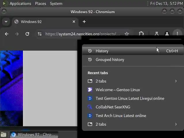The width and height of the screenshot is (184, 138).
Task: Close the Windows 92 tab
Action: (74, 22)
